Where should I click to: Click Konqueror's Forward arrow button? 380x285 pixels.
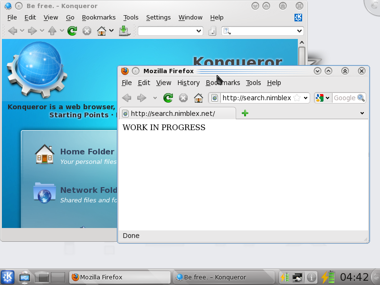(x=32, y=31)
